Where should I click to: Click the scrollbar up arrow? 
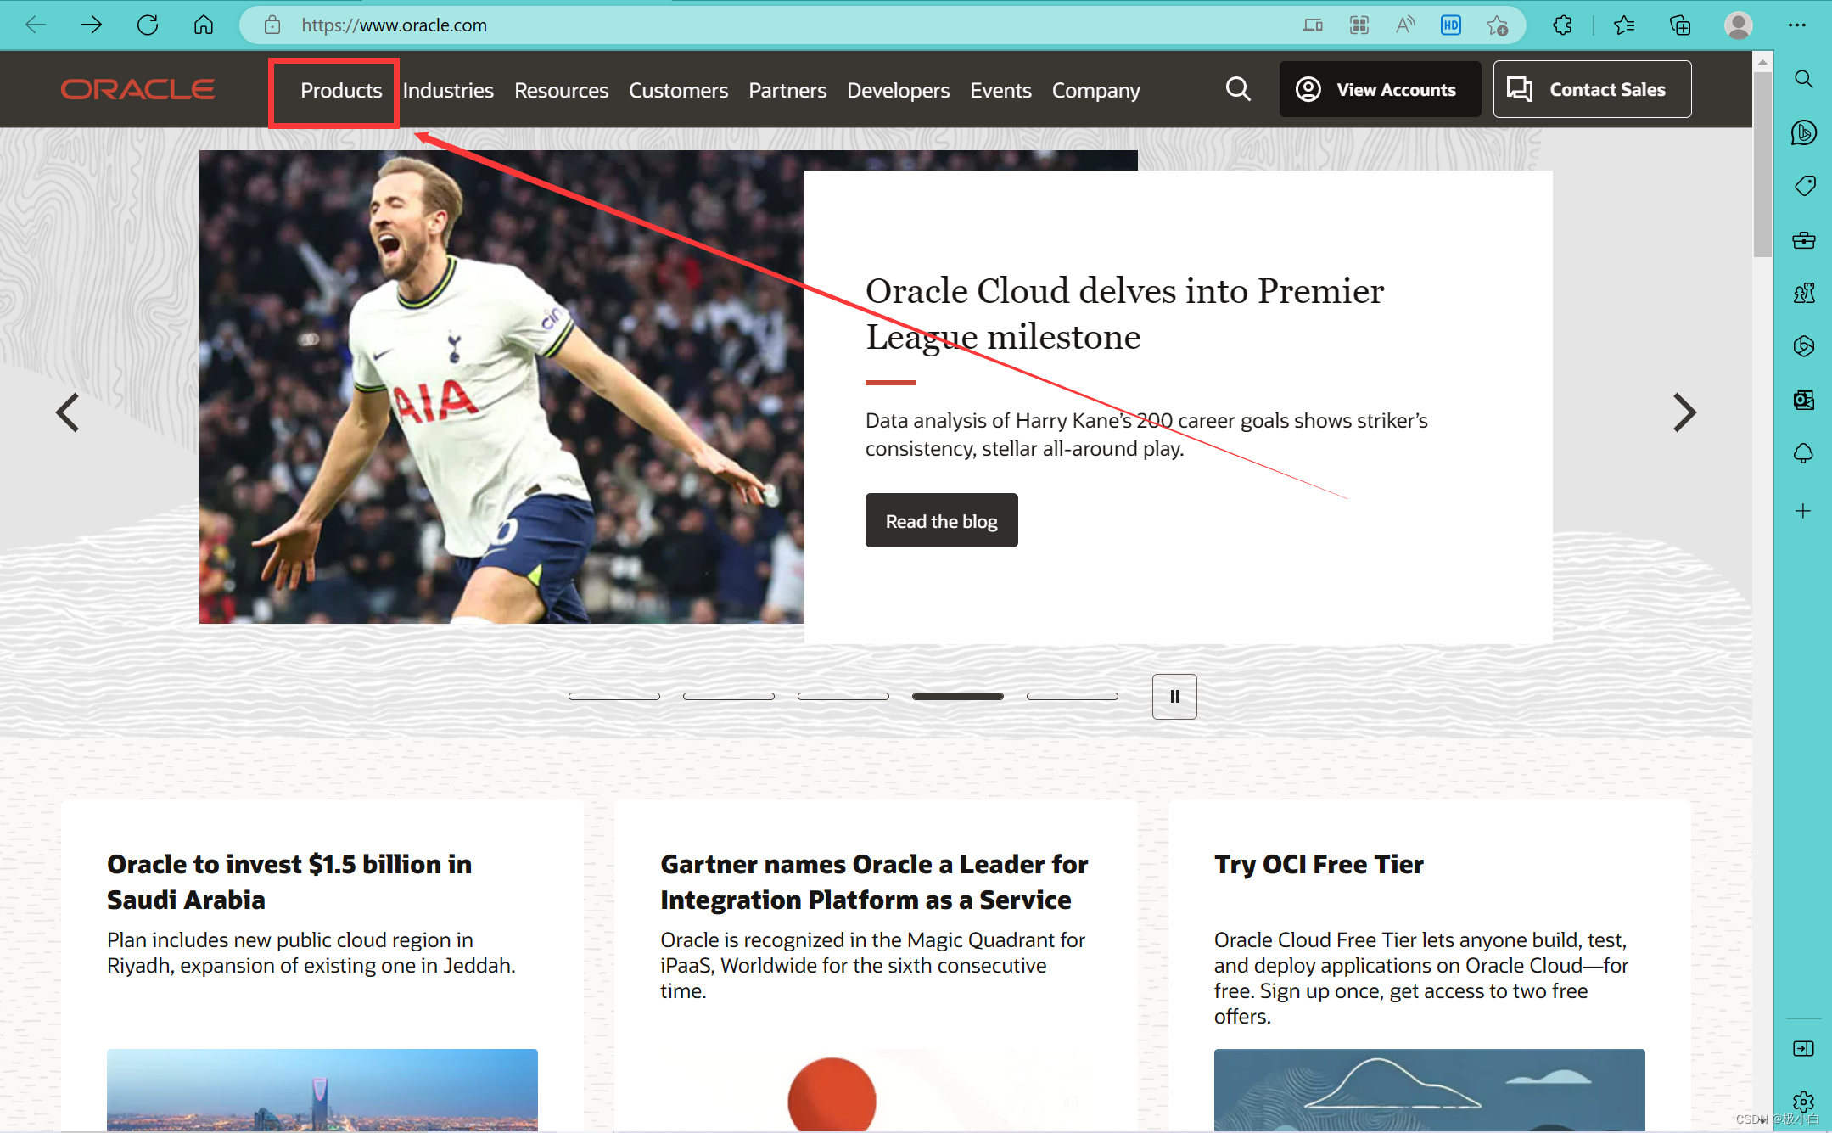pos(1762,61)
